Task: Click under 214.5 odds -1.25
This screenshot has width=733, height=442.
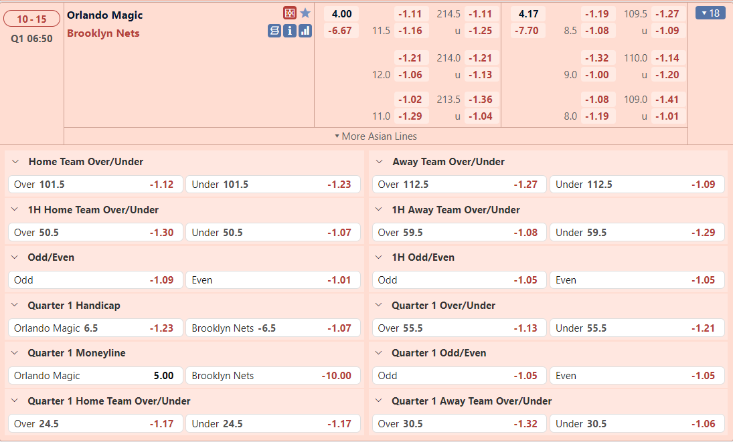Action: [481, 31]
